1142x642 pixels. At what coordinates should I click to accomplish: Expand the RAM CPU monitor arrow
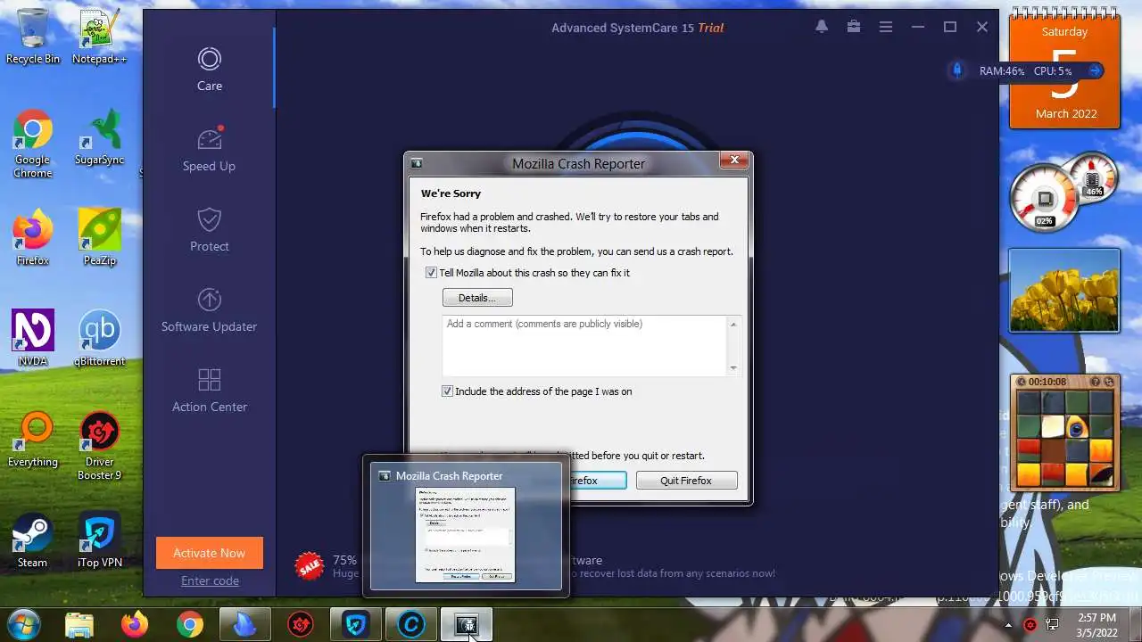[x=1096, y=70]
